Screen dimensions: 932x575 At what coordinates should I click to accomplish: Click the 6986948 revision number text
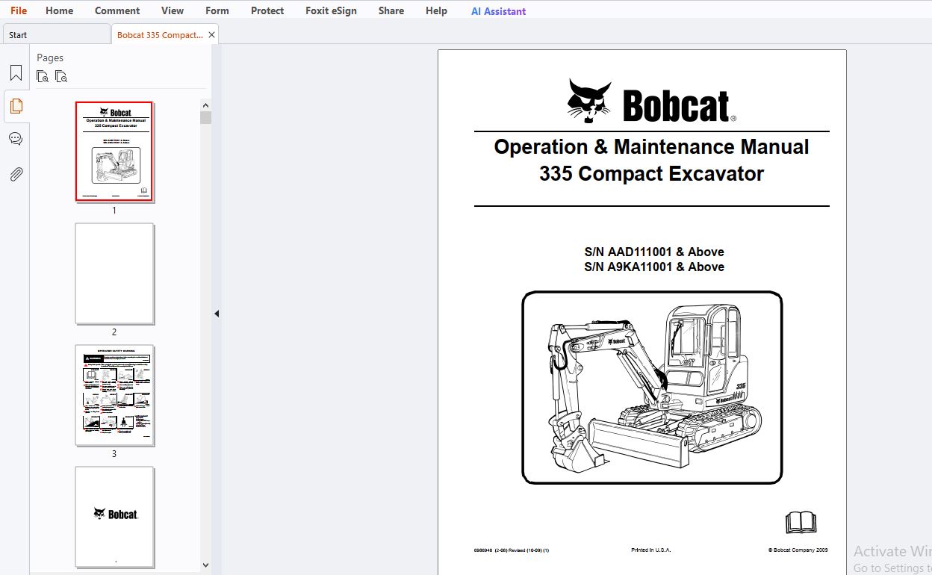coord(512,550)
